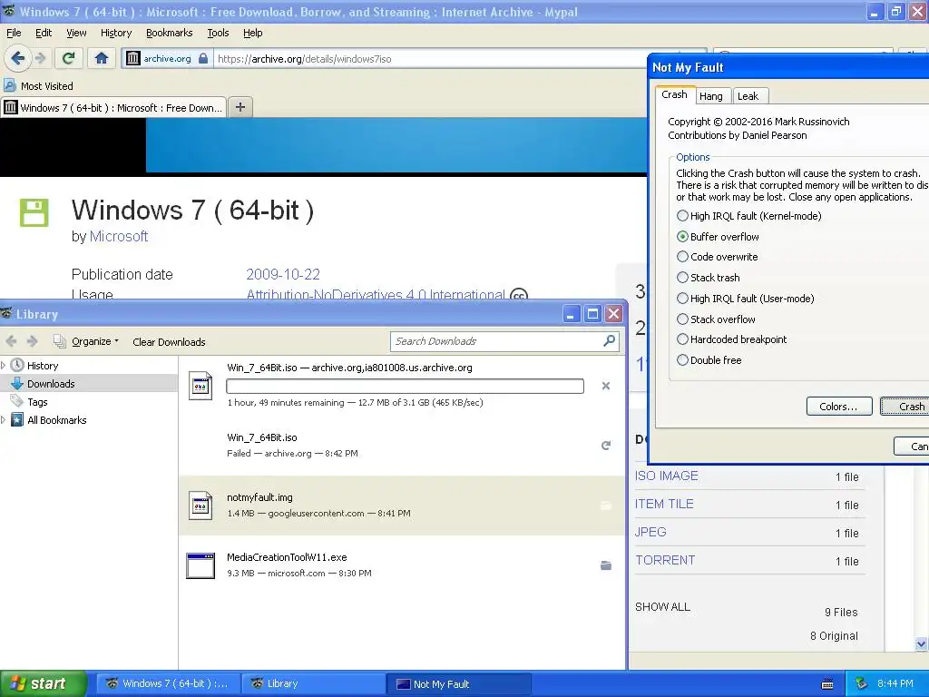Choose the Double free option
This screenshot has width=929, height=697.
click(x=709, y=359)
